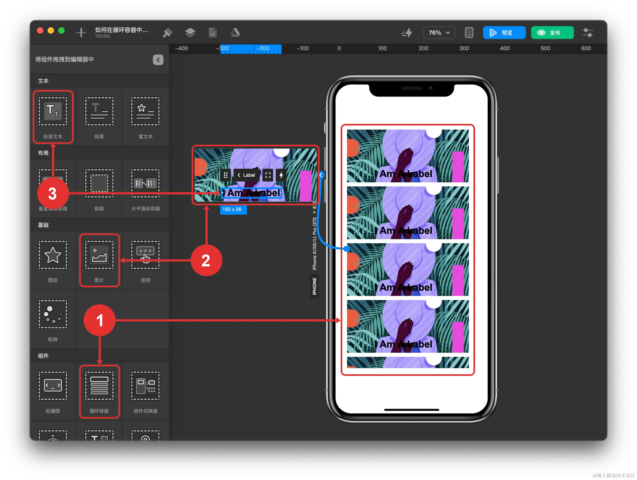Click the plus add button in toolbar
Image resolution: width=637 pixels, height=480 pixels.
coord(81,33)
